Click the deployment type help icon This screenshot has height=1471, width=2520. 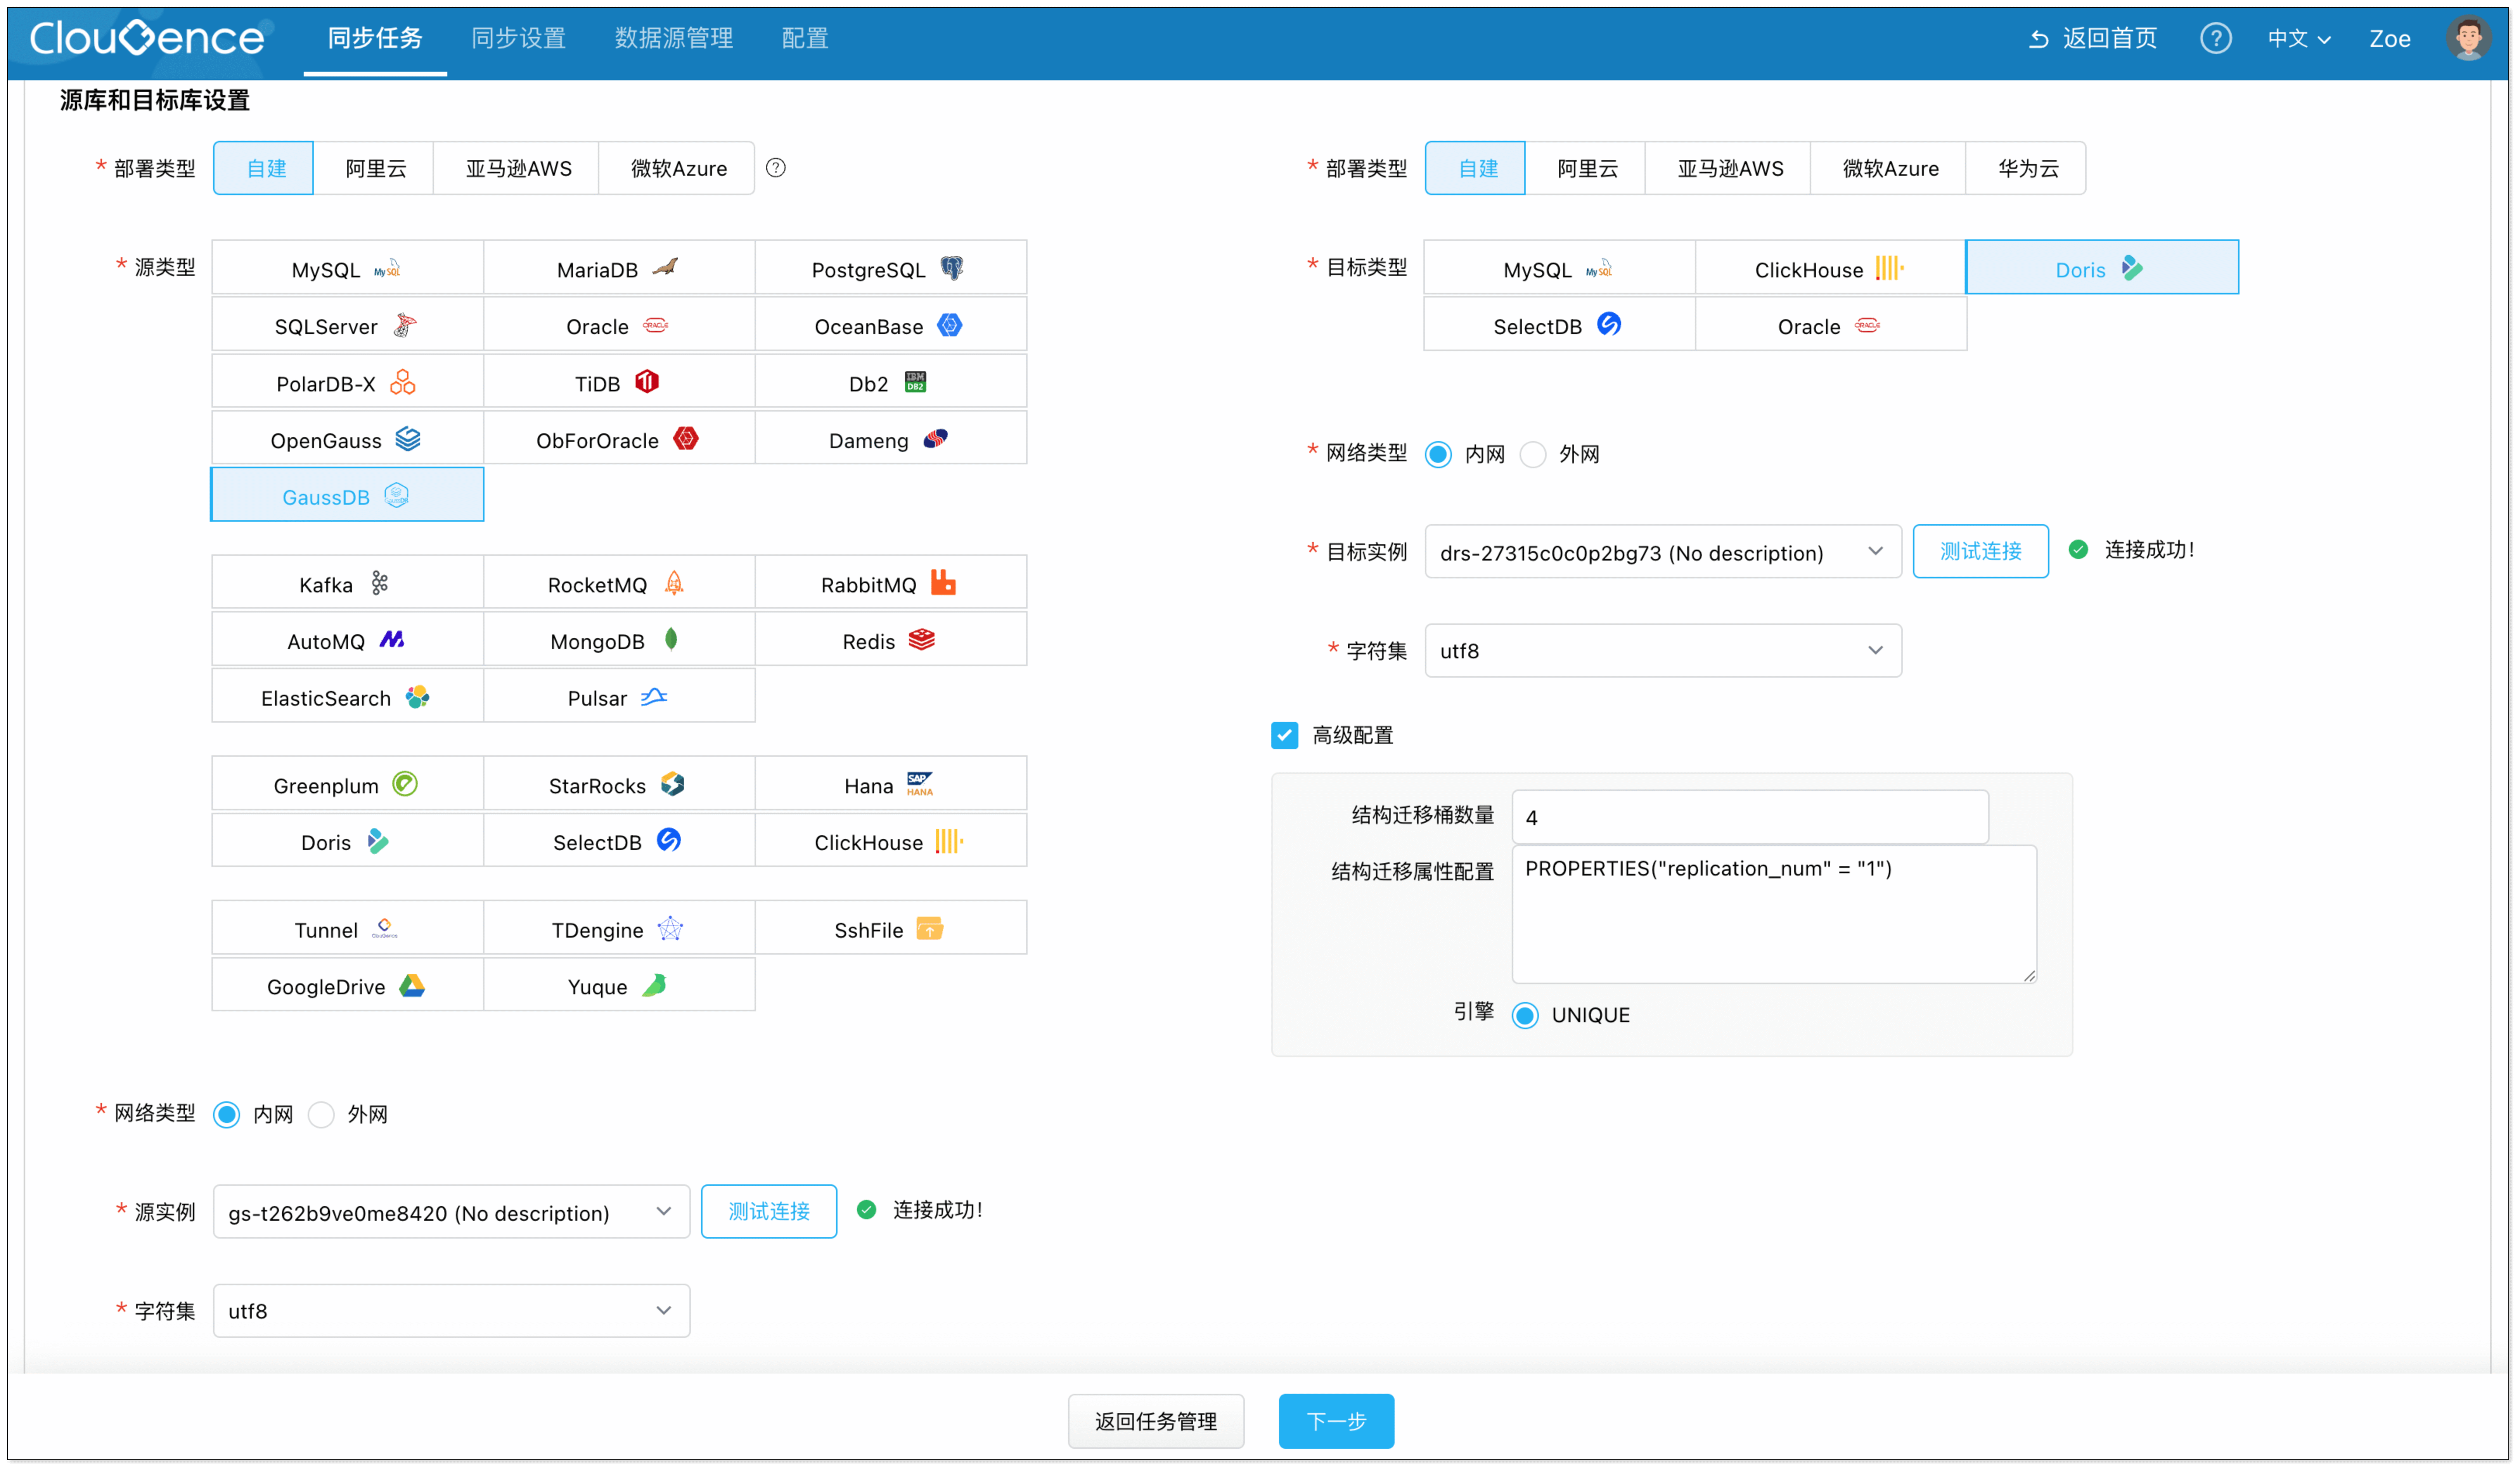(x=775, y=168)
